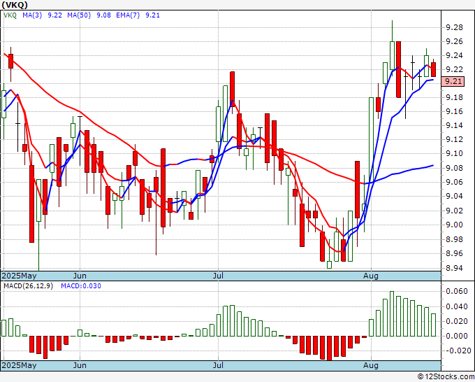Select the MA(3) legend label
This screenshot has width=475, height=382.
pos(32,15)
